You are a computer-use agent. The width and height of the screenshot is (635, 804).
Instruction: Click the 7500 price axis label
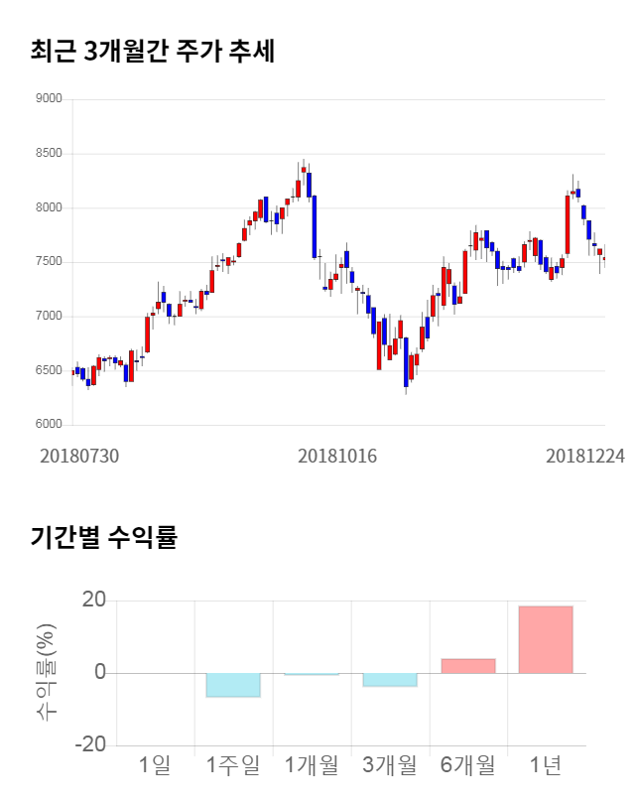point(48,262)
